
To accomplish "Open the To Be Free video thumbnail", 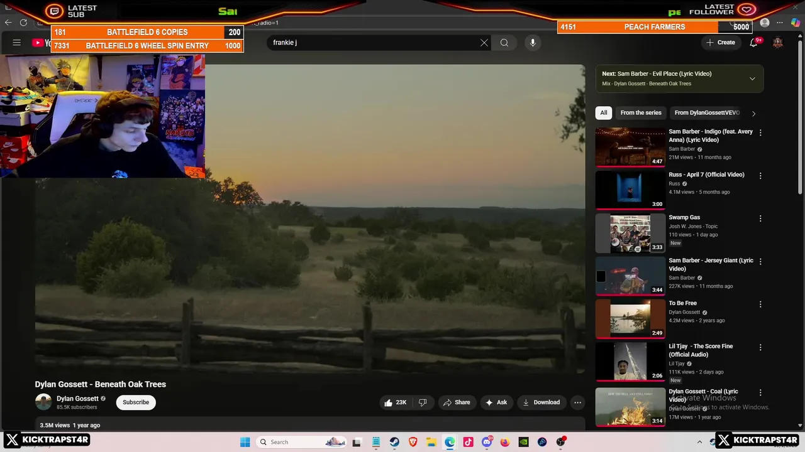I will (630, 318).
